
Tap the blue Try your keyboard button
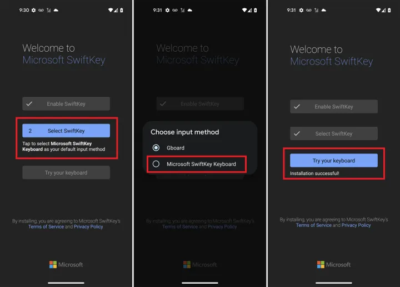click(334, 161)
